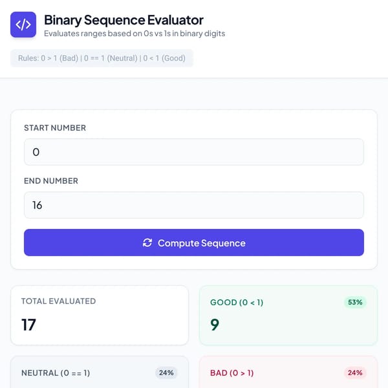Screen dimensions: 388x388
Task: Focus the End Number input field
Action: [194, 205]
